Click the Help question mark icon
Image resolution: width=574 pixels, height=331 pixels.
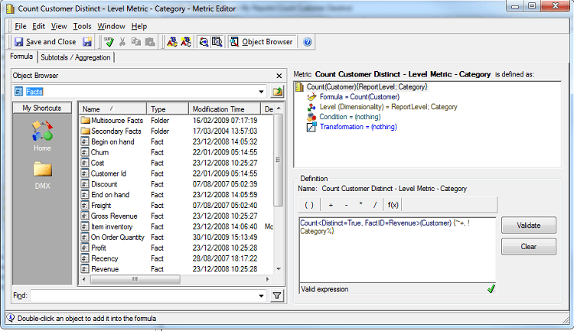pos(308,42)
